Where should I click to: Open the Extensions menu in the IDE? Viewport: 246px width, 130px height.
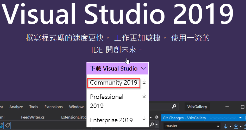(x=54, y=107)
